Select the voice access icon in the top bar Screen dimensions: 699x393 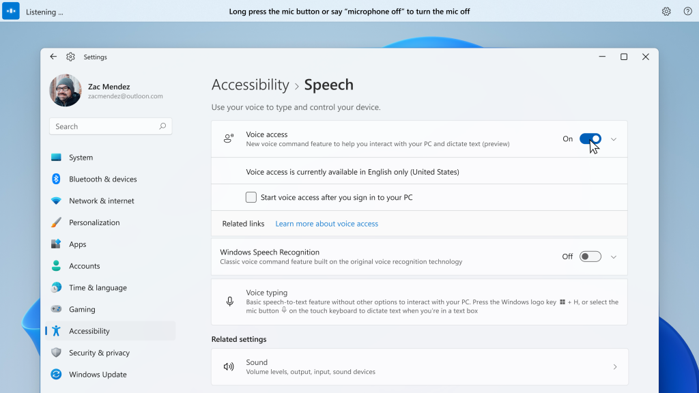point(10,11)
